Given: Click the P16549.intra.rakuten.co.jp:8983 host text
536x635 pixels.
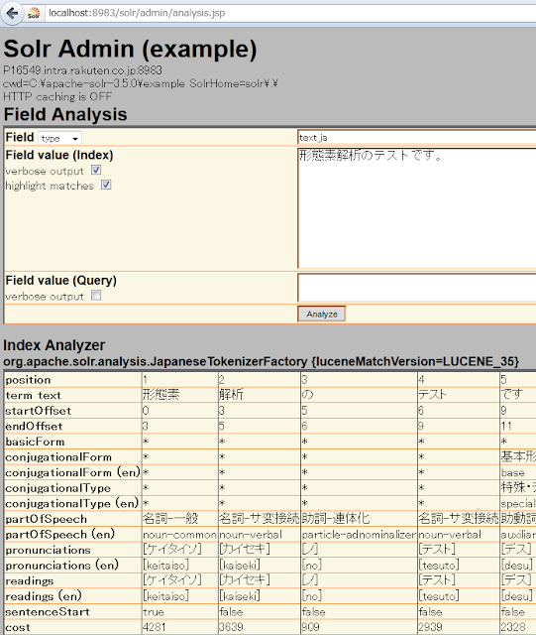Looking at the screenshot, I should pos(82,70).
